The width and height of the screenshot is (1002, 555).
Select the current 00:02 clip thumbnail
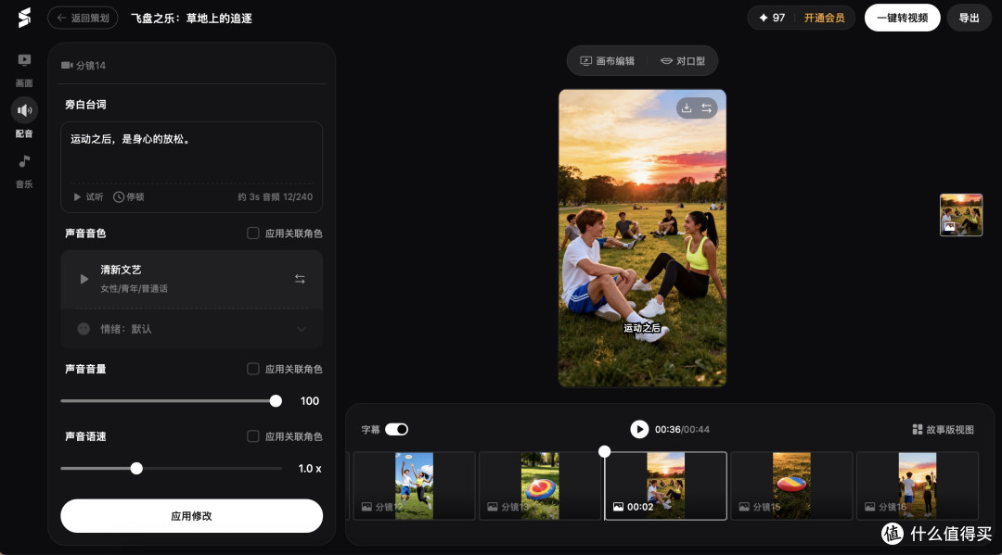click(x=665, y=486)
